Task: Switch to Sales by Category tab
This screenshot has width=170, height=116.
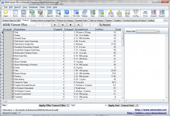Action: click(97, 20)
